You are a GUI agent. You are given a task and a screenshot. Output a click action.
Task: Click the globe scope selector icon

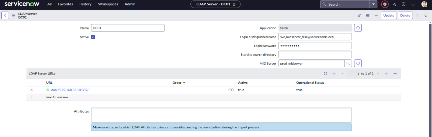[x=385, y=4]
